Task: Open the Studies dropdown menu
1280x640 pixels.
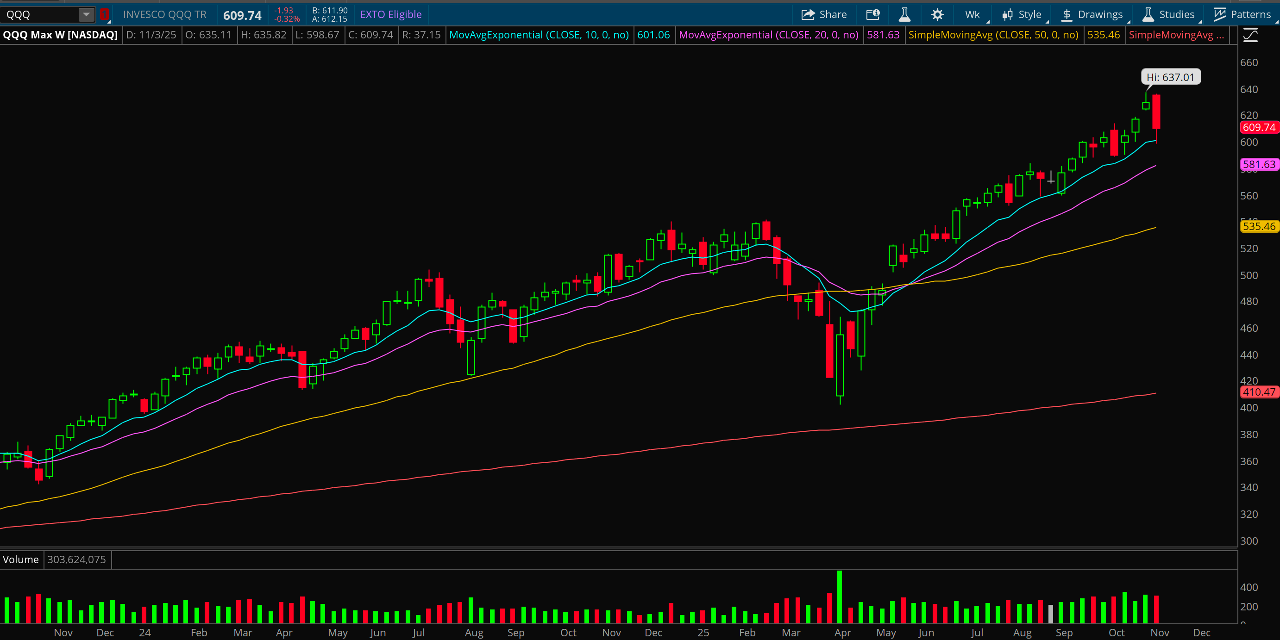Action: click(x=1176, y=14)
